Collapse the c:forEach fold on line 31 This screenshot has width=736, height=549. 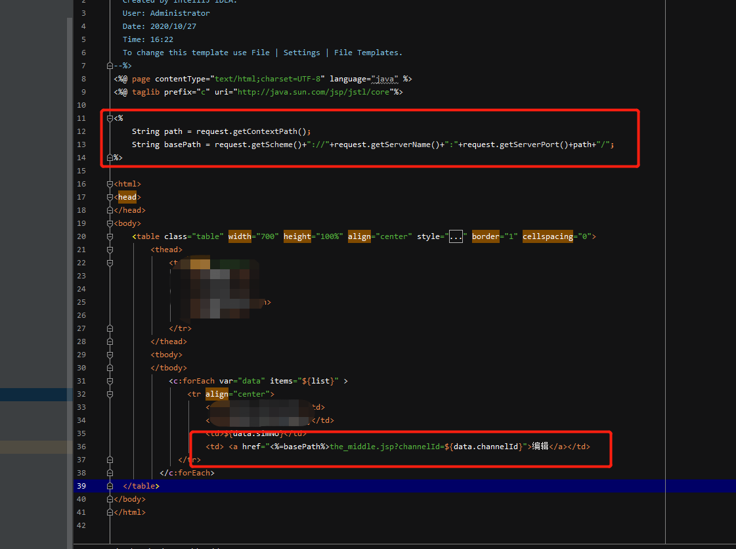point(110,382)
